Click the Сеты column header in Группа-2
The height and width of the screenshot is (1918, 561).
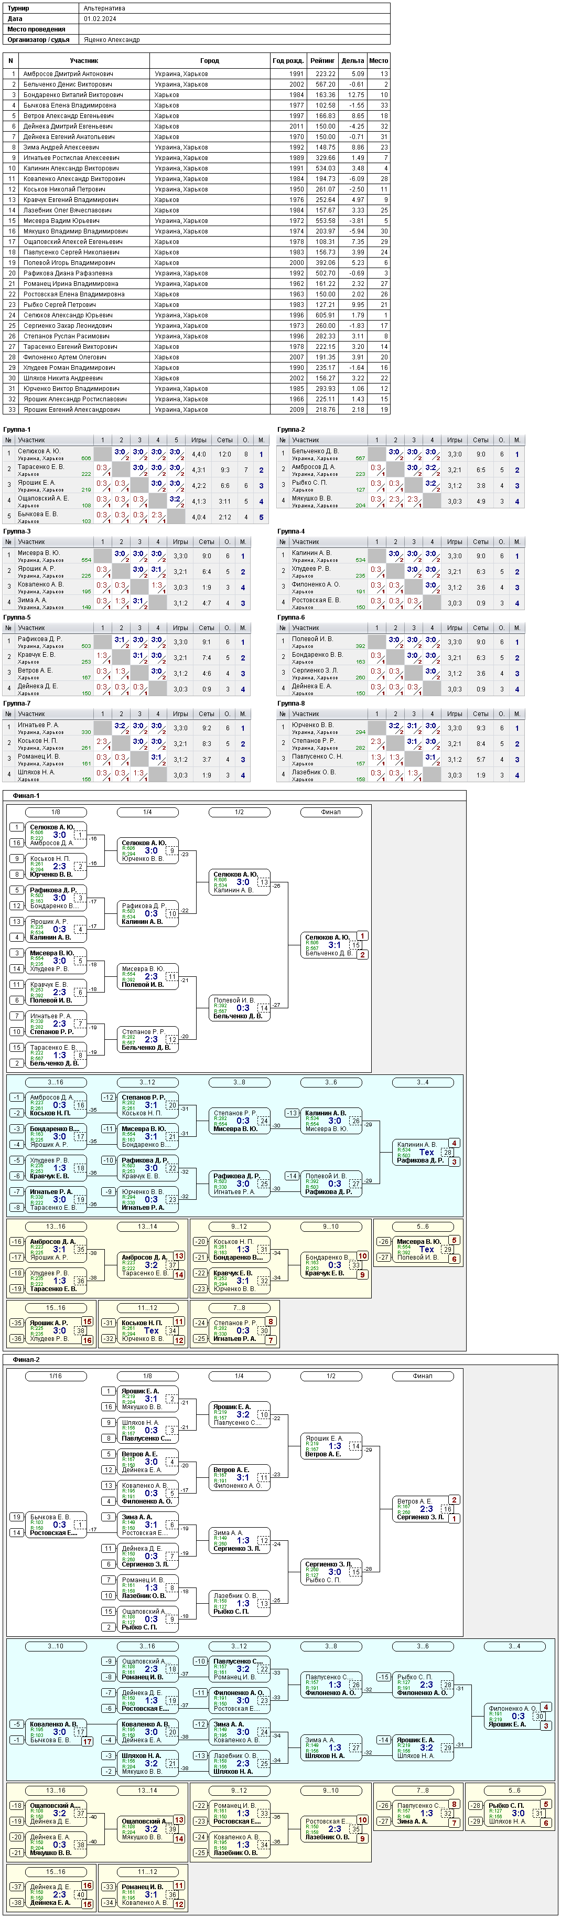(x=481, y=440)
